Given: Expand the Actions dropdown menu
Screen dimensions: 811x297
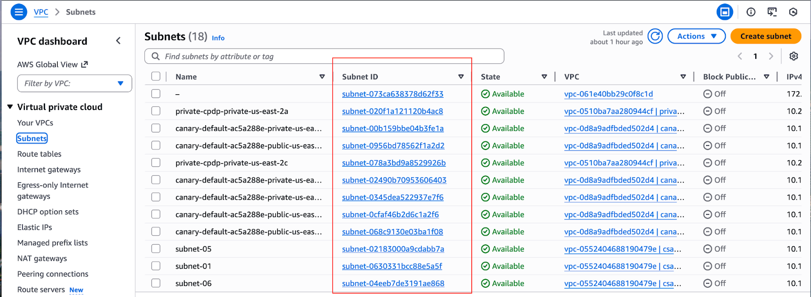Looking at the screenshot, I should 696,36.
